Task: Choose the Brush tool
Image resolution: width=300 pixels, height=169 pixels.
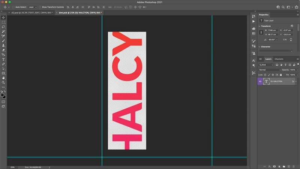Action: point(3,41)
